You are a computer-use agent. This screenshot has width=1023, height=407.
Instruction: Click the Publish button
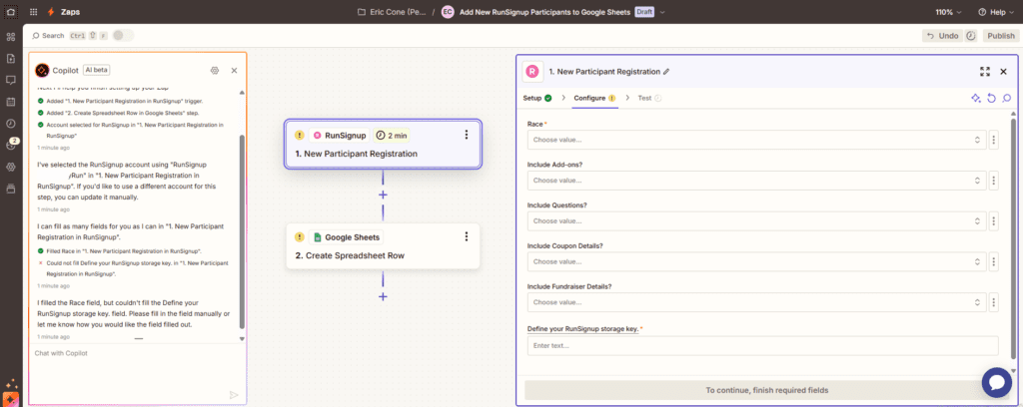pos(1000,36)
